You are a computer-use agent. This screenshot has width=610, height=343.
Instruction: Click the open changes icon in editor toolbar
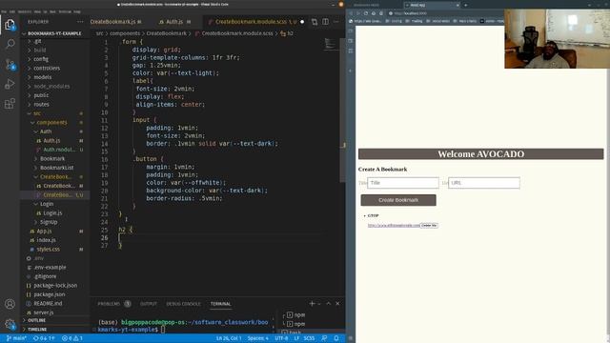point(315,22)
